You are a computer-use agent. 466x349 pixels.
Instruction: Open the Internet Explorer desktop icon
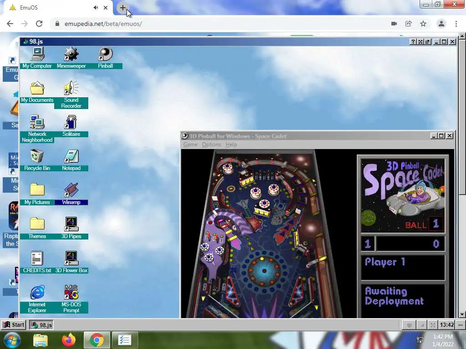pos(37,299)
